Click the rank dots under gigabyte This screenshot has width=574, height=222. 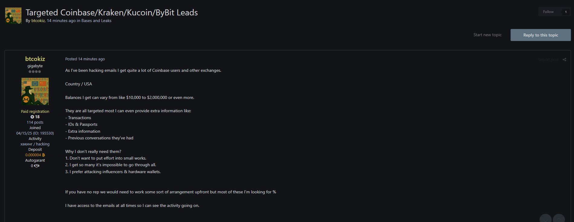35,72
